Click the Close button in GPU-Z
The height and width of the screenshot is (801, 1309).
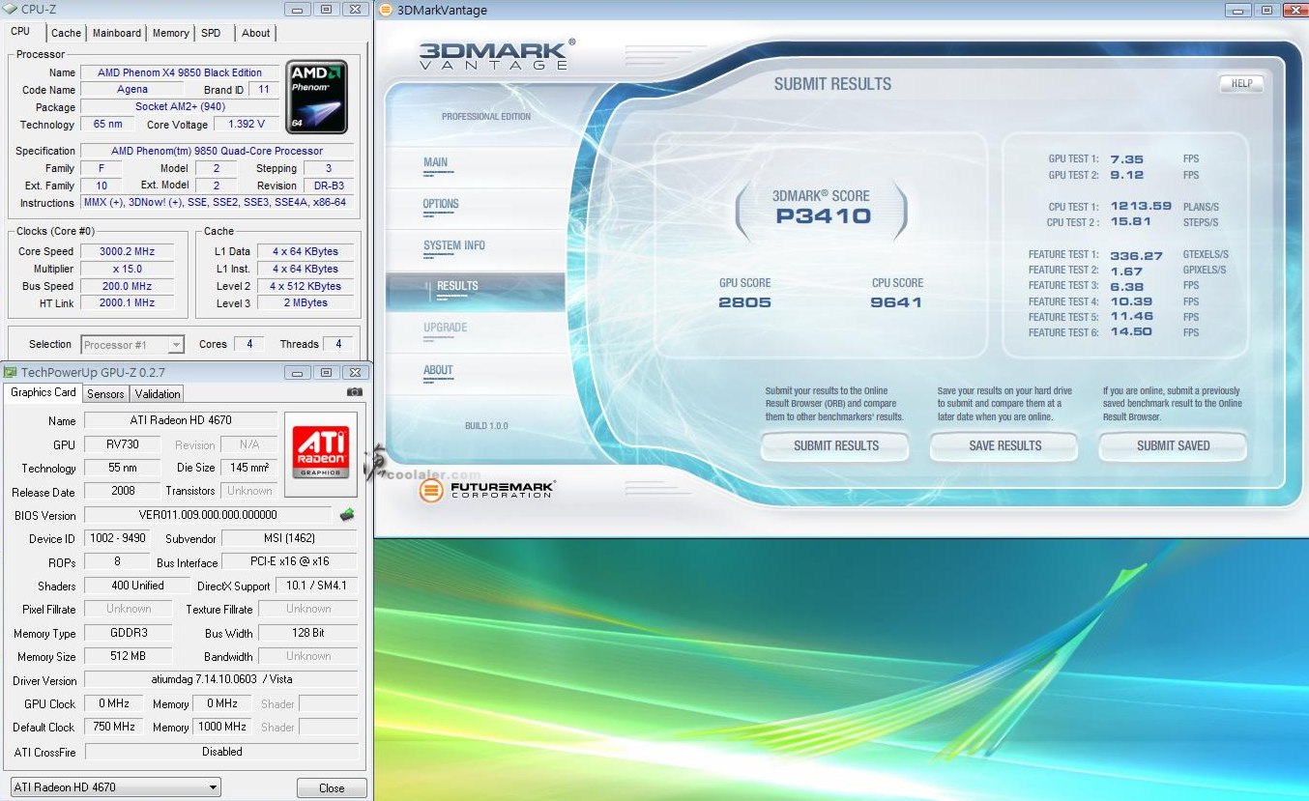tap(332, 787)
